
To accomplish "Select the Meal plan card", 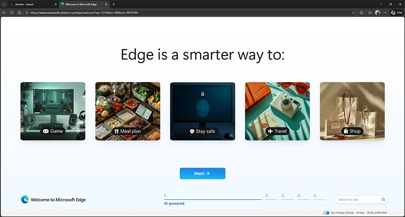I will tap(128, 111).
